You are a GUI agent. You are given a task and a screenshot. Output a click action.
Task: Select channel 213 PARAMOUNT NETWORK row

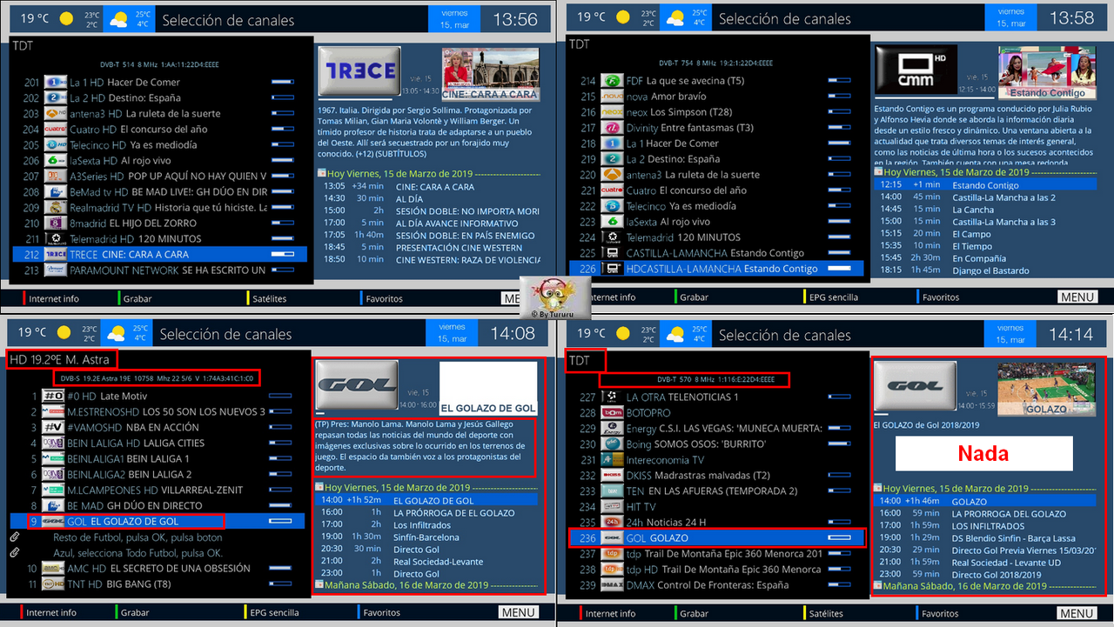[x=159, y=270]
